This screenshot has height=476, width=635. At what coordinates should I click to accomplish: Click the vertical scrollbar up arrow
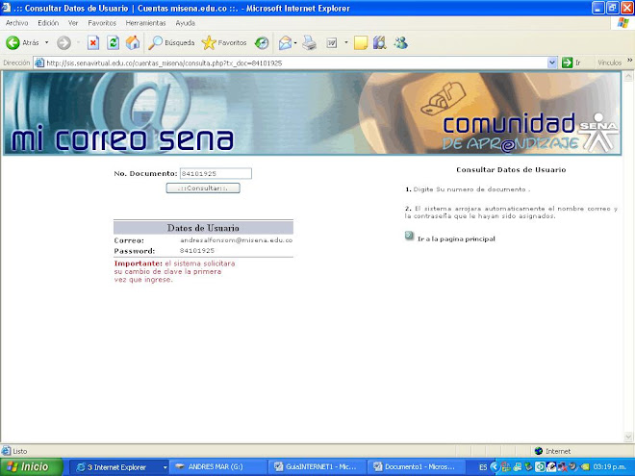[628, 76]
